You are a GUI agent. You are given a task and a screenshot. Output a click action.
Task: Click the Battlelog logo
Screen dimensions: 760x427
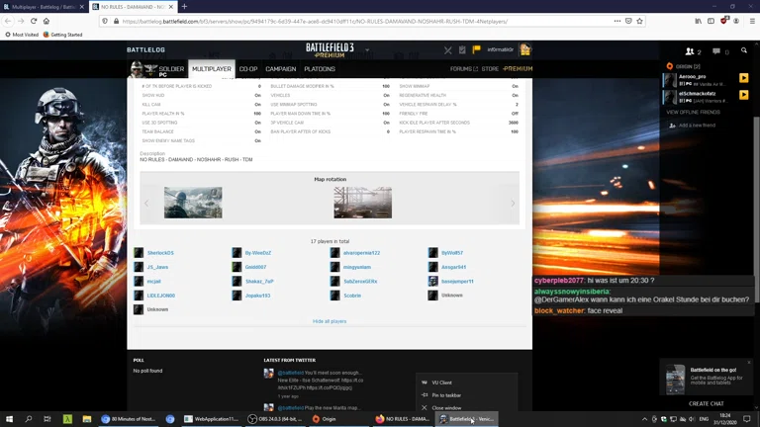(x=145, y=49)
